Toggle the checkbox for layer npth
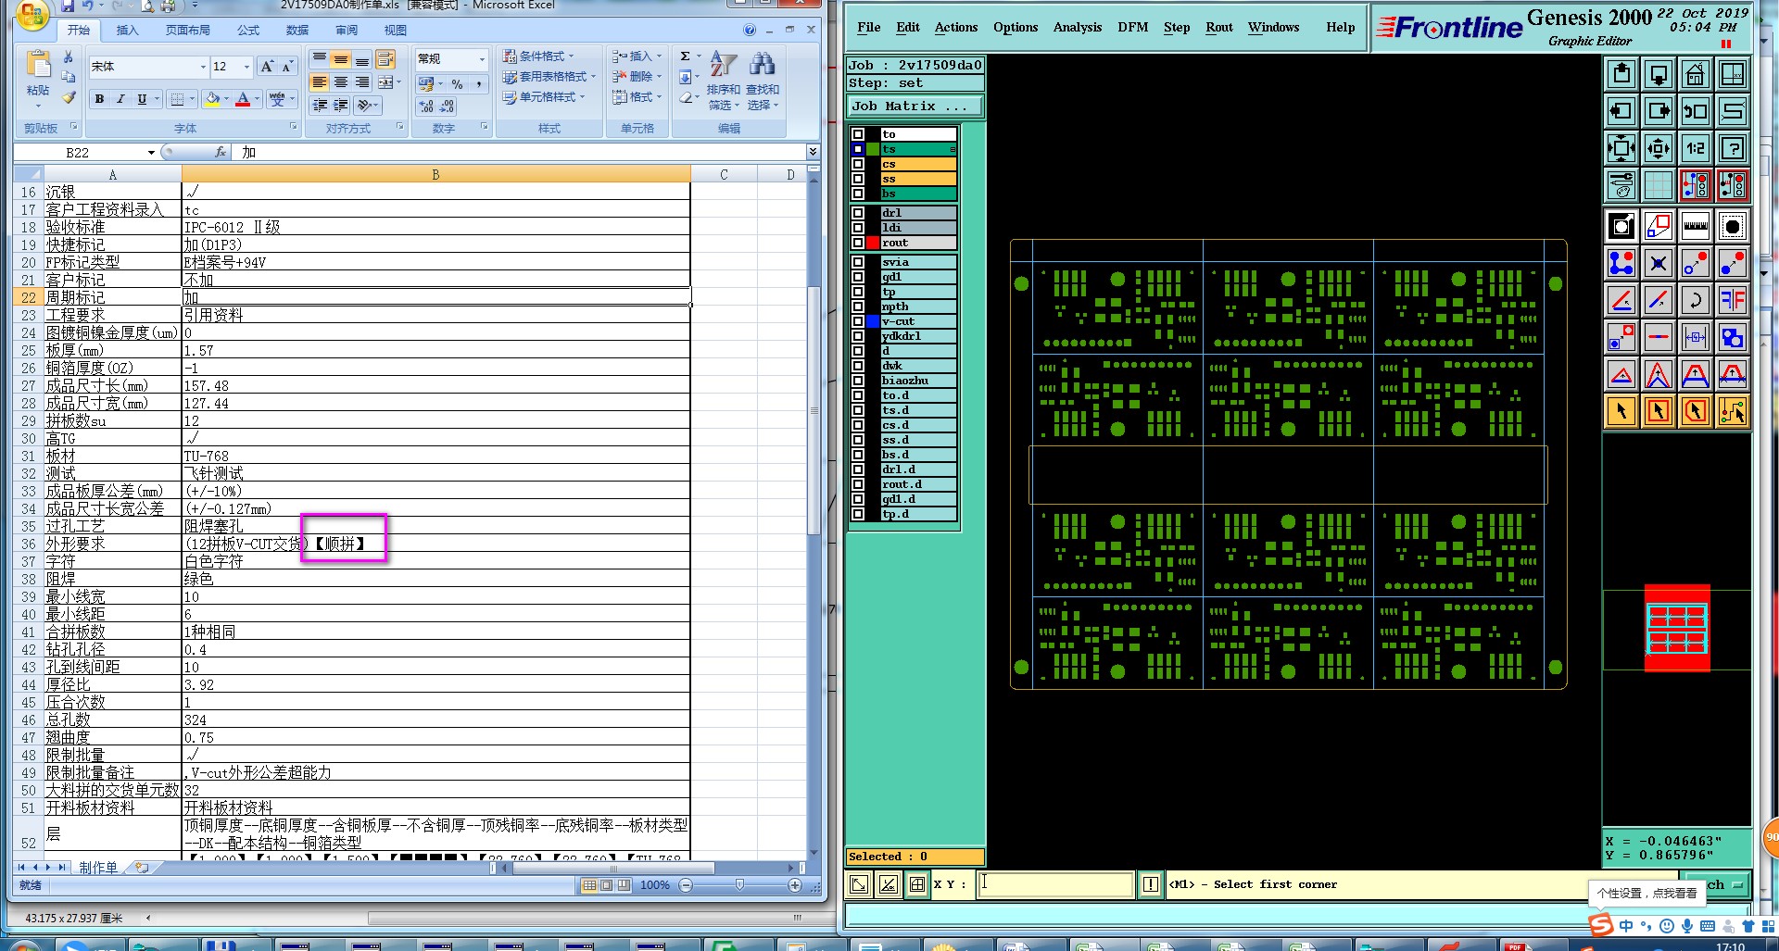This screenshot has height=951, width=1779. point(858,307)
